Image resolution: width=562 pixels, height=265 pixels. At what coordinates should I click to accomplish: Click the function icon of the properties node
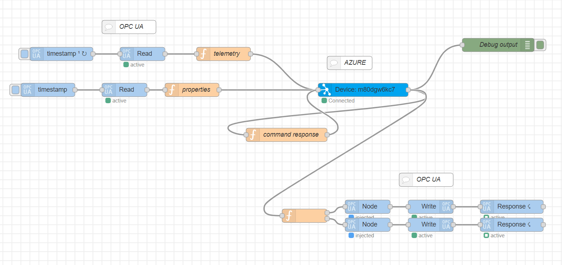172,90
